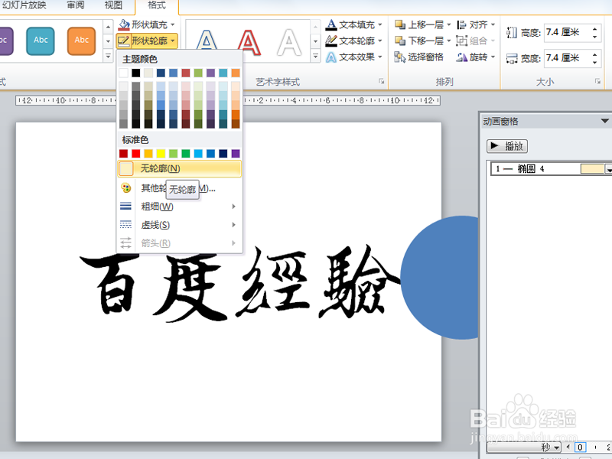Switch to the Slide Show (幻灯片放映) tab

click(x=24, y=5)
